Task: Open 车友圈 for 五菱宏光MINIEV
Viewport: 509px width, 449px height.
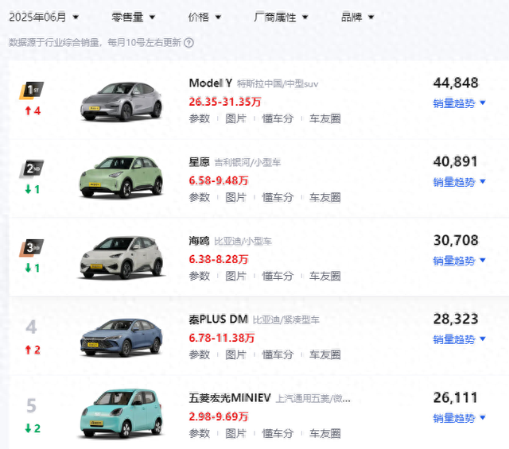Action: pyautogui.click(x=325, y=433)
